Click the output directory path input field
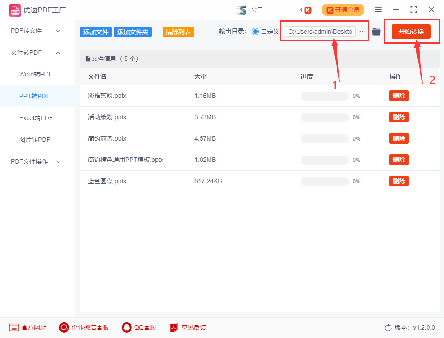444x338 pixels. [x=321, y=31]
